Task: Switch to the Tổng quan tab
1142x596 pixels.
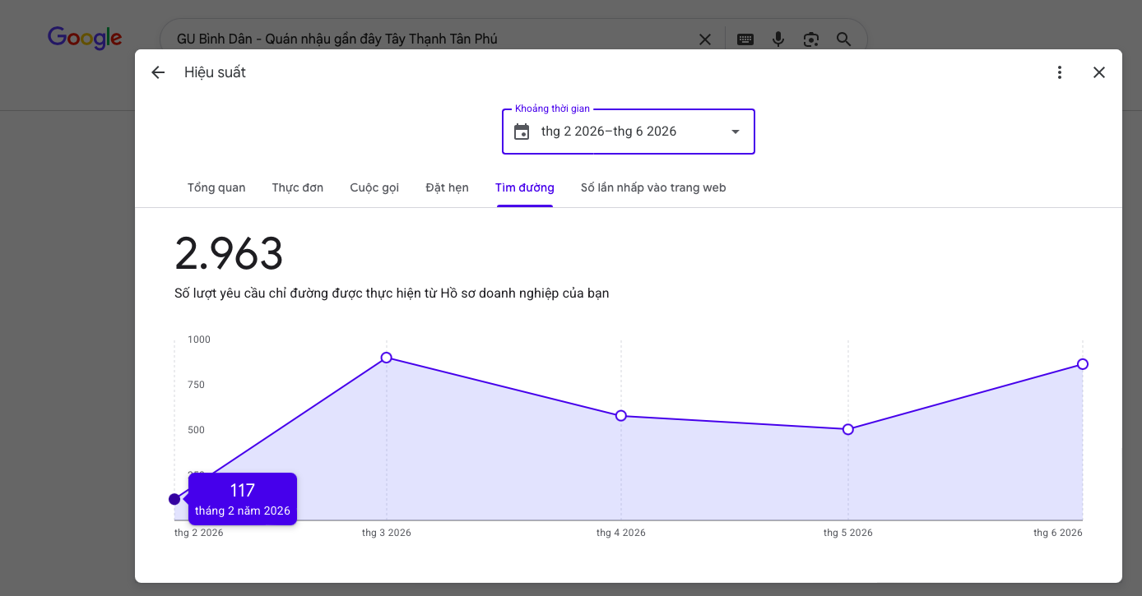Action: click(x=216, y=187)
